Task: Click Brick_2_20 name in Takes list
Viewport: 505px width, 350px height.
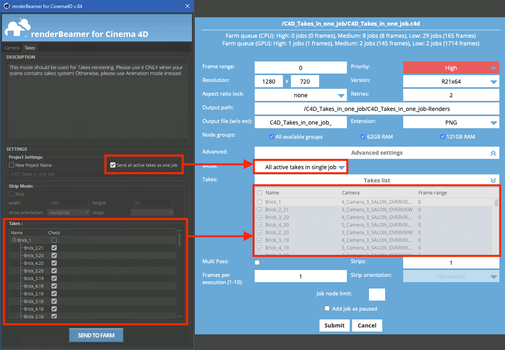Action: pos(277,233)
